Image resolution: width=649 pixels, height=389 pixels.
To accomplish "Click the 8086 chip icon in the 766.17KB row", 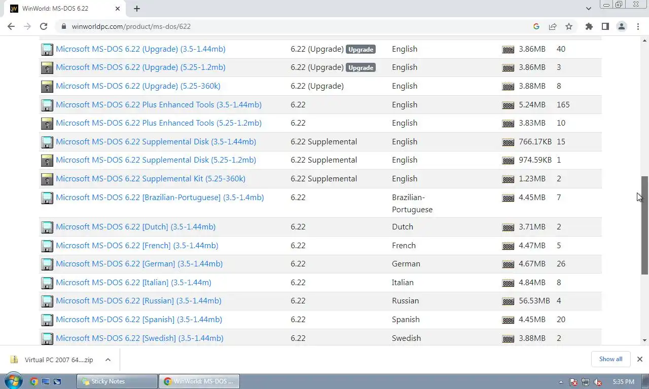I will pyautogui.click(x=508, y=142).
